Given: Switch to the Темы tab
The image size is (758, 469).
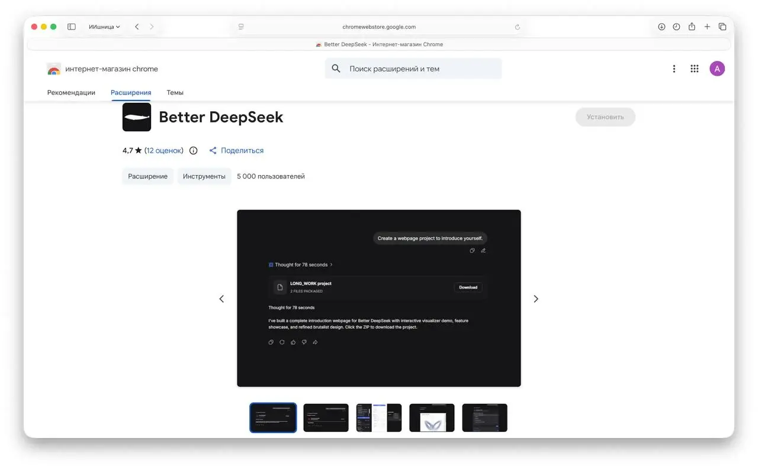Looking at the screenshot, I should pyautogui.click(x=175, y=92).
